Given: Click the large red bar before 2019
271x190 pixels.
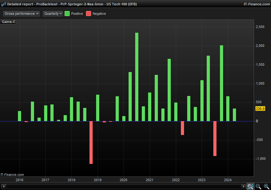Looking at the screenshot, I should point(91,142).
